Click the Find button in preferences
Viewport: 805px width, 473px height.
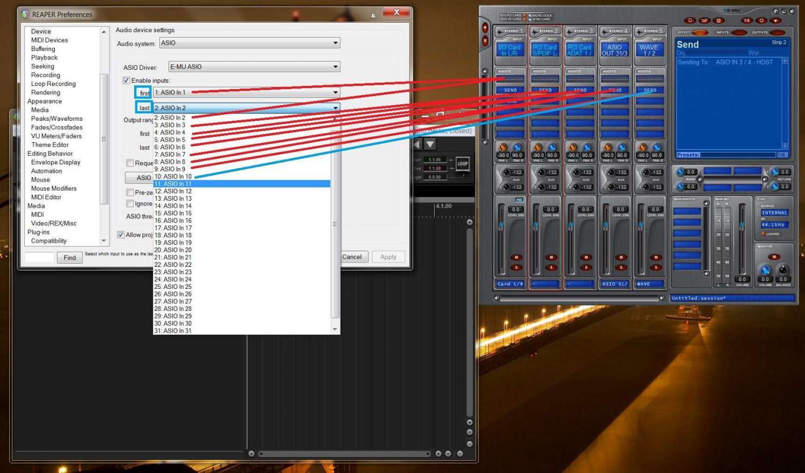point(70,258)
